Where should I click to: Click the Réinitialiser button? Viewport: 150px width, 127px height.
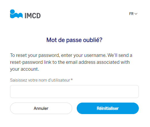[108, 108]
